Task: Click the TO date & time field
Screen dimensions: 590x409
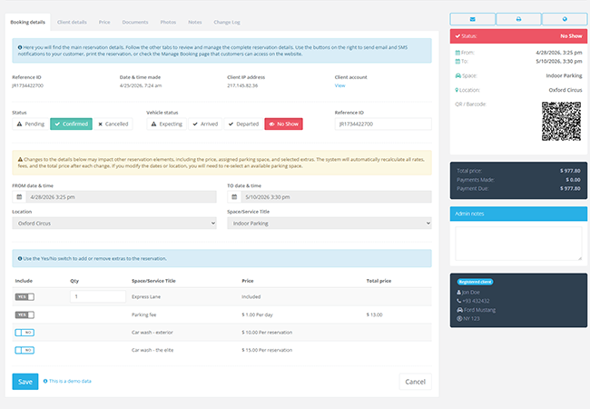Action: click(337, 197)
